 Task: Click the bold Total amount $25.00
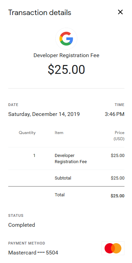(118, 196)
